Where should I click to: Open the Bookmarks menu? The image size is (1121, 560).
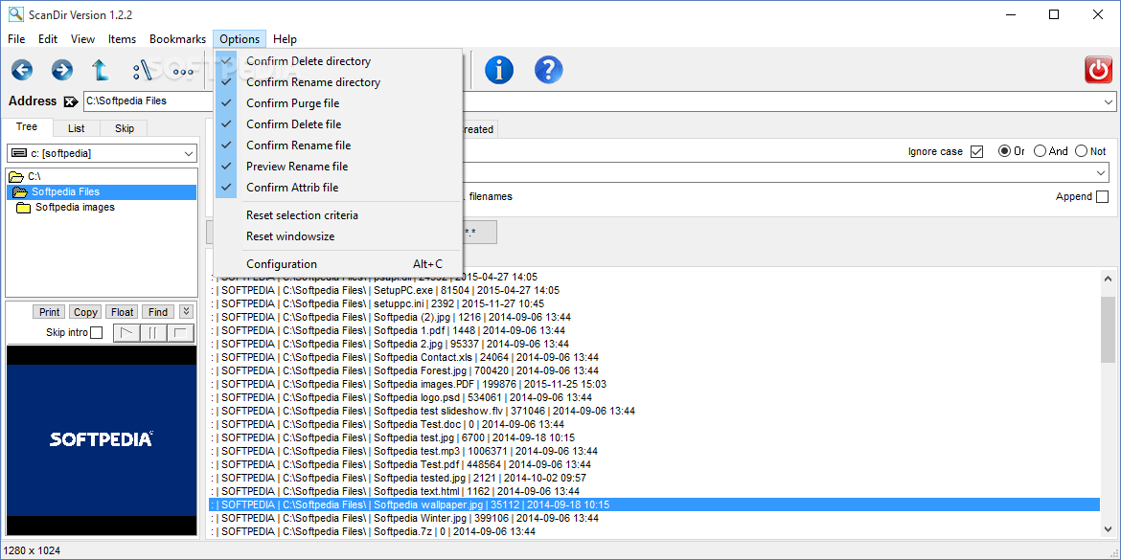[177, 39]
